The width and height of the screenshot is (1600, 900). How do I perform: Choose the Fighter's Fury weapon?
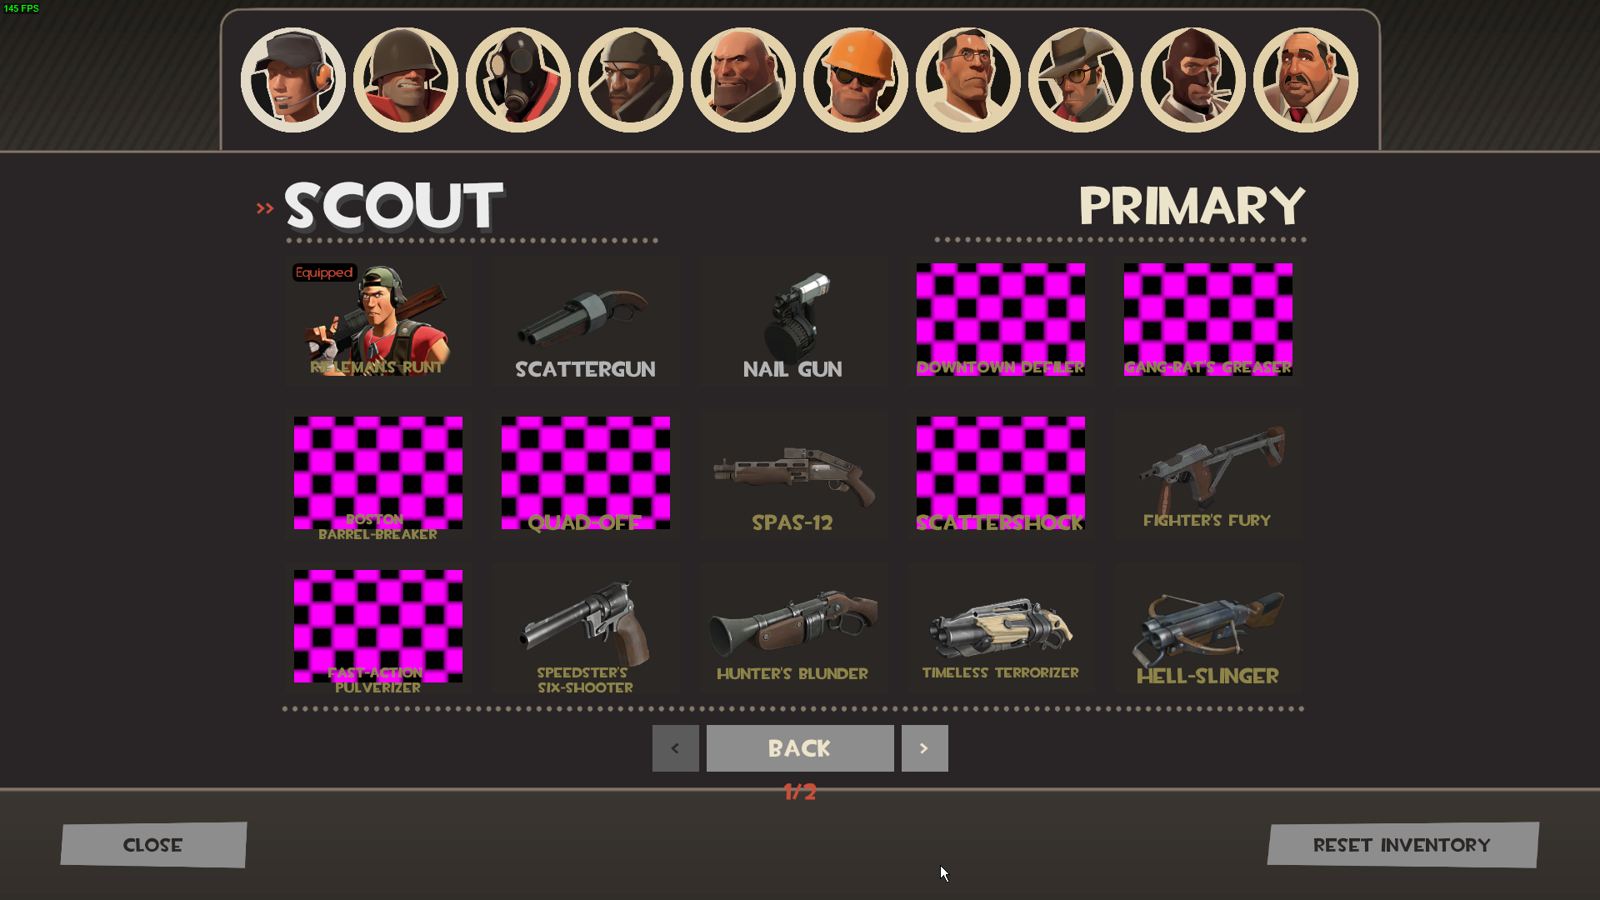[x=1208, y=474]
